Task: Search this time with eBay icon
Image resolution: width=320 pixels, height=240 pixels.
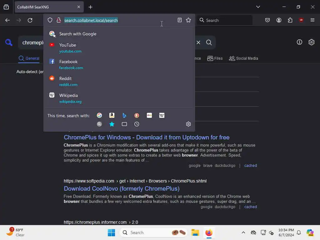Action: tap(149, 115)
